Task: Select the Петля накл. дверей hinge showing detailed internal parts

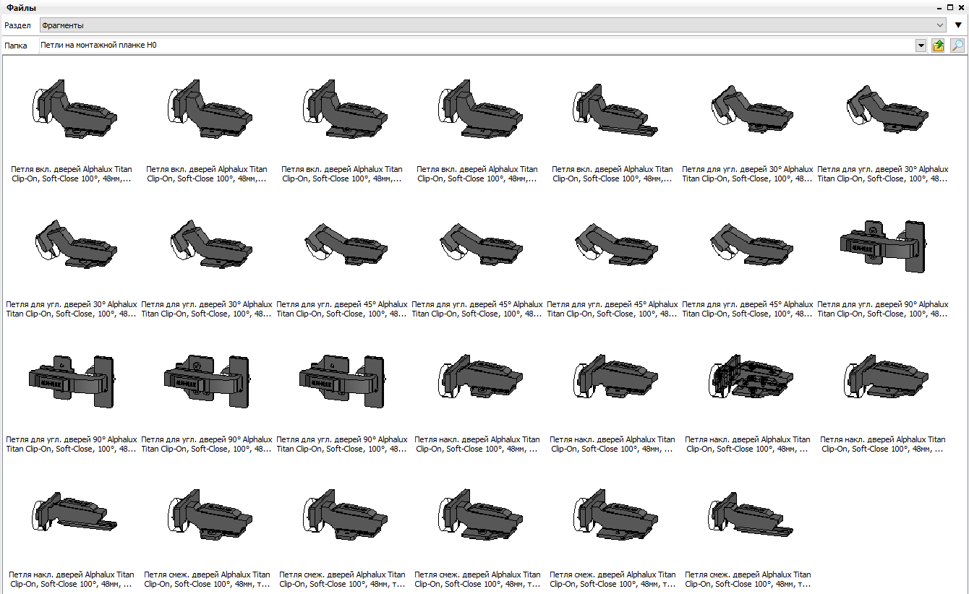Action: [x=748, y=403]
